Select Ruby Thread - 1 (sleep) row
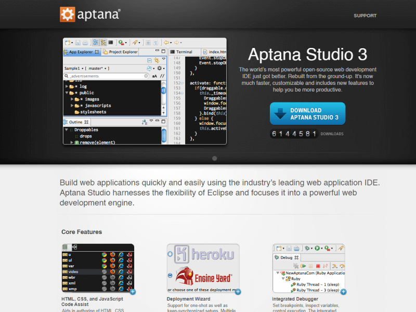This screenshot has width=416, height=312. [x=315, y=284]
